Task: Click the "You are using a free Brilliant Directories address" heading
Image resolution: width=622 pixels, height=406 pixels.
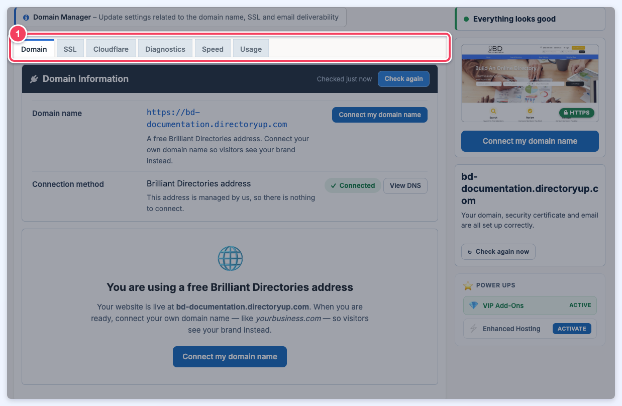Action: click(230, 287)
